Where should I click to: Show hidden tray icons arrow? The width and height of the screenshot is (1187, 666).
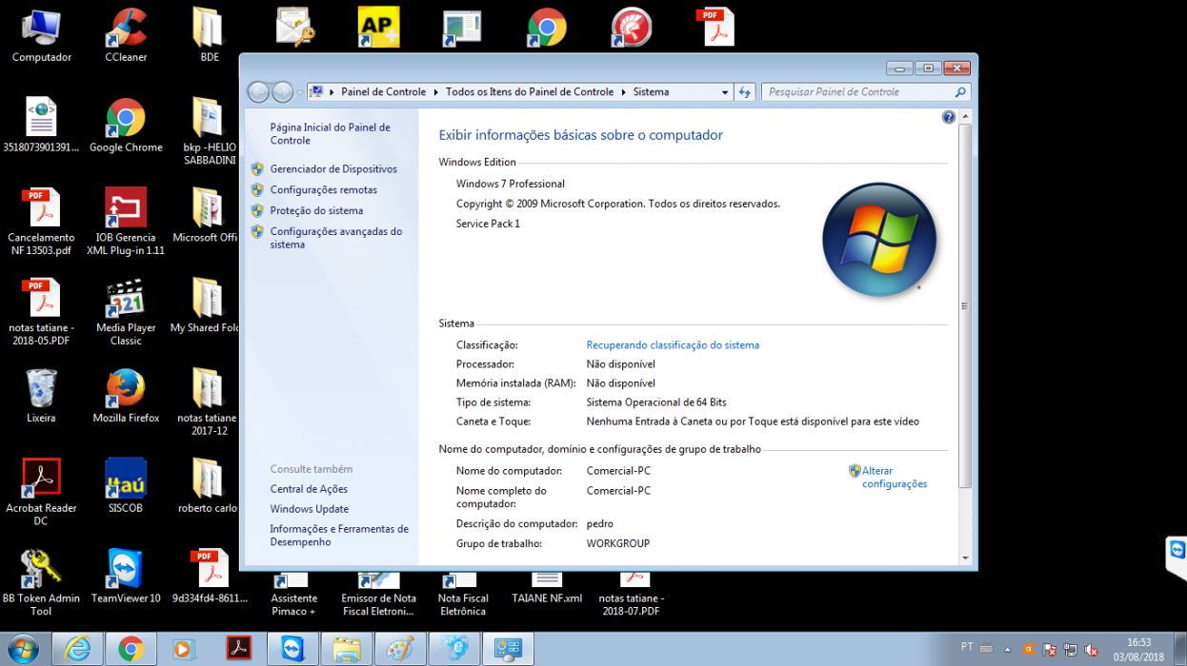pyautogui.click(x=1007, y=650)
